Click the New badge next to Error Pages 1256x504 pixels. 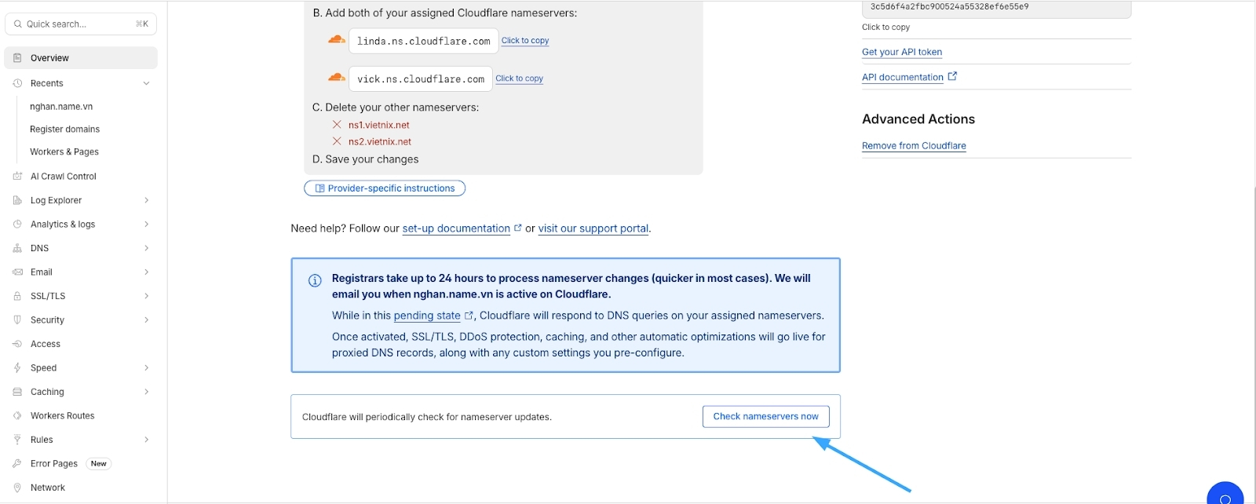pyautogui.click(x=98, y=464)
